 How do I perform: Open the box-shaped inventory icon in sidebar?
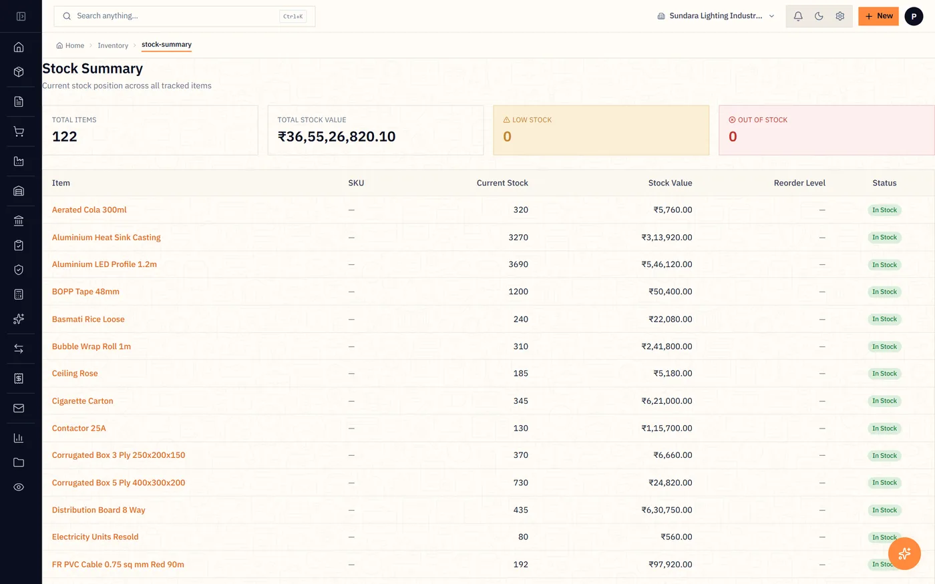(x=19, y=72)
